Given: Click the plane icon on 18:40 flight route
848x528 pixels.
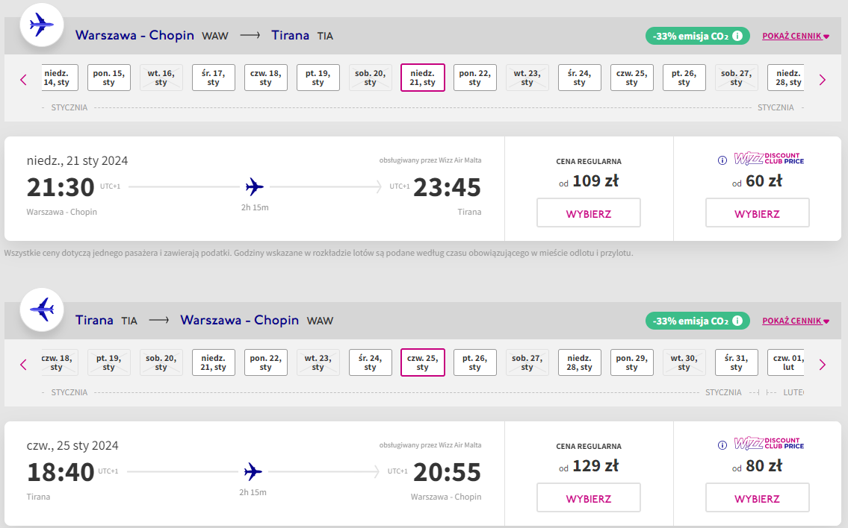Looking at the screenshot, I should (x=253, y=472).
